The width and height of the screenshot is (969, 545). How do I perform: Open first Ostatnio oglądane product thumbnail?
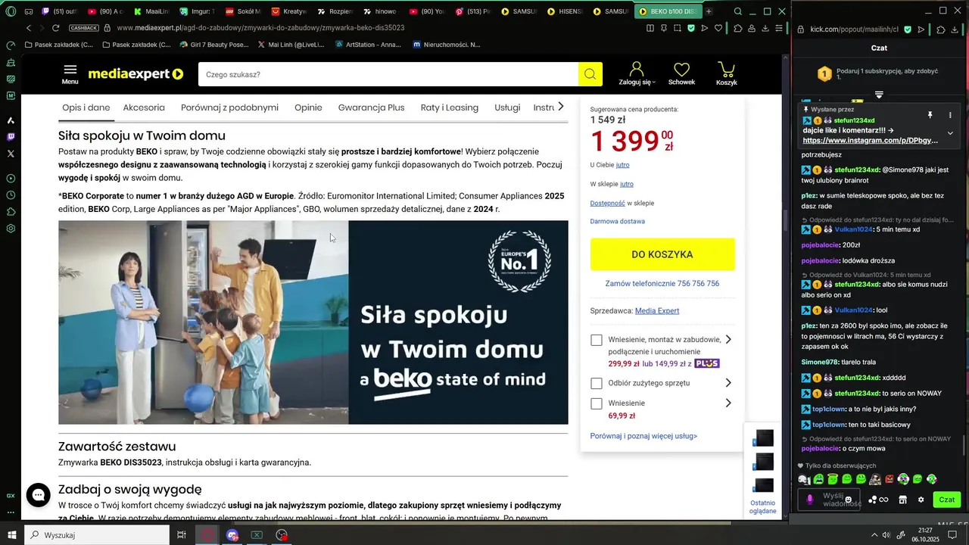coord(764,438)
